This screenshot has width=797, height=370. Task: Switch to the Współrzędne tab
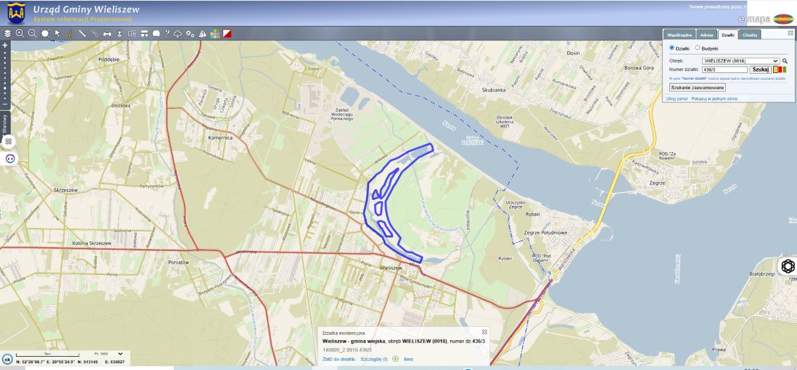pos(680,35)
